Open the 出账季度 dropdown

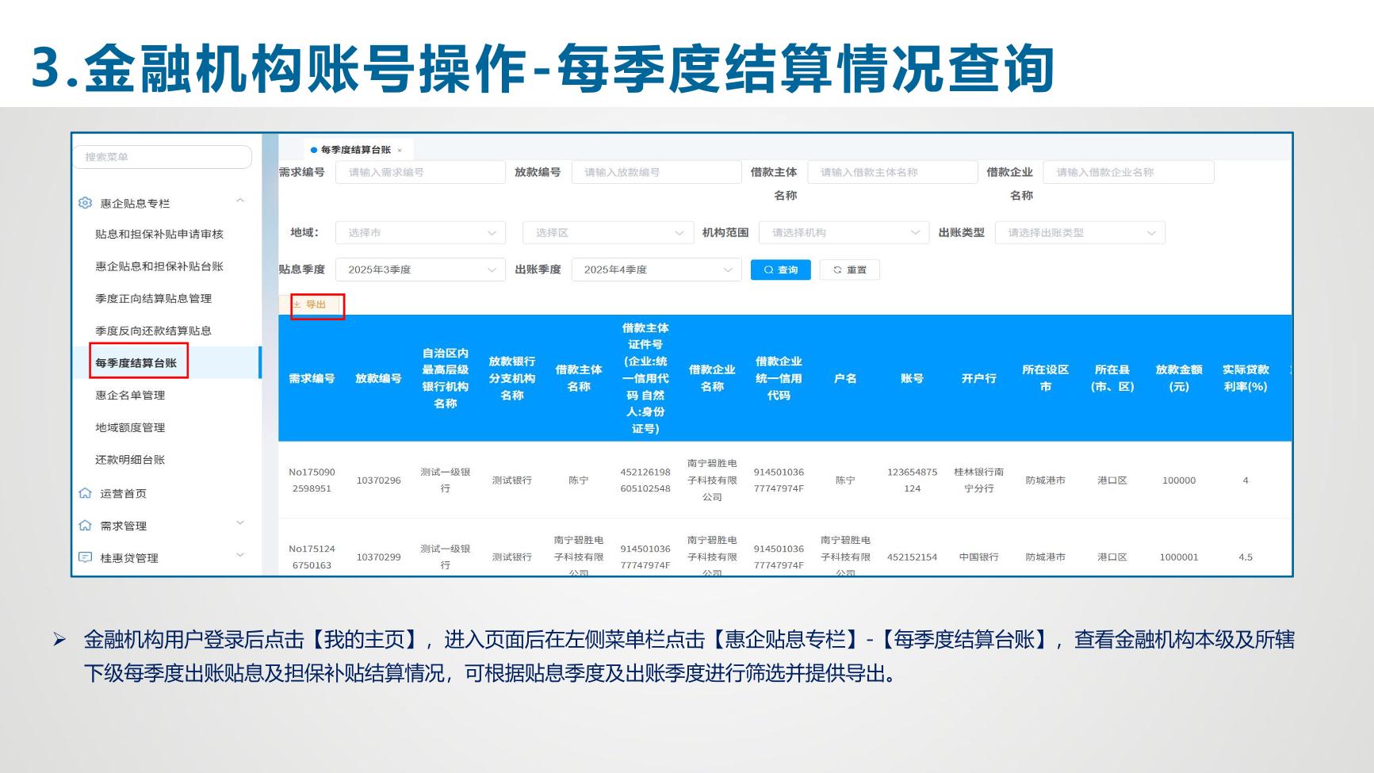656,270
